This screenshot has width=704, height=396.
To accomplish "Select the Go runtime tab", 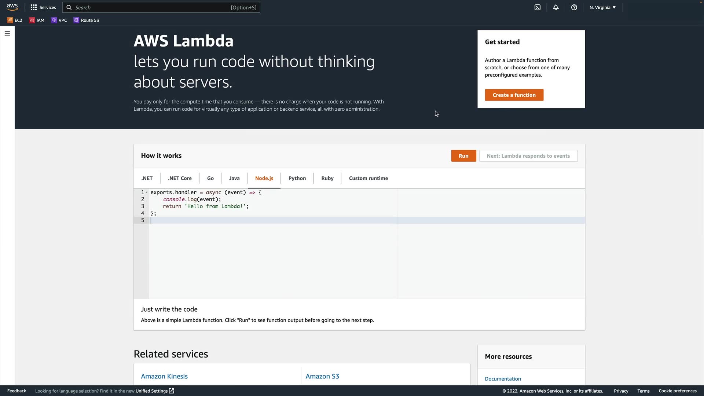I will pos(210,178).
